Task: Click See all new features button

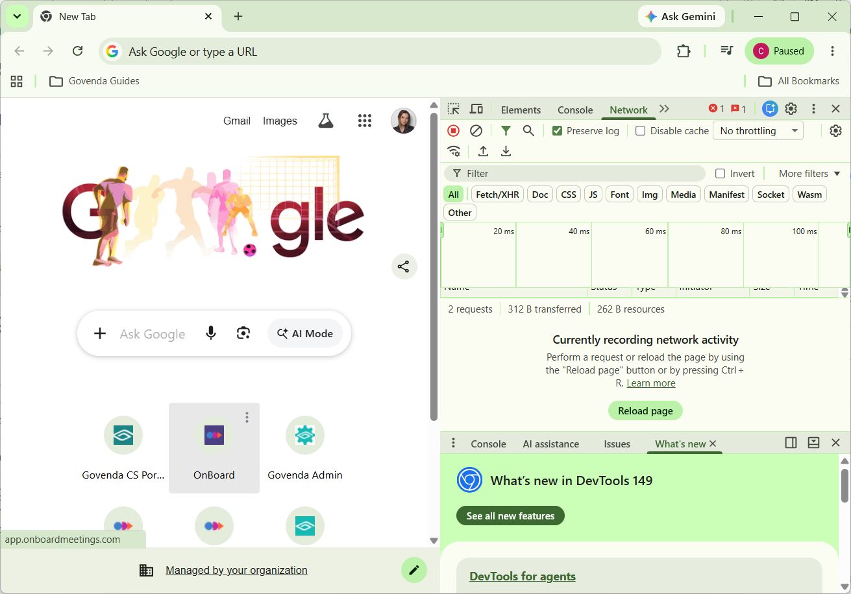Action: pyautogui.click(x=510, y=516)
